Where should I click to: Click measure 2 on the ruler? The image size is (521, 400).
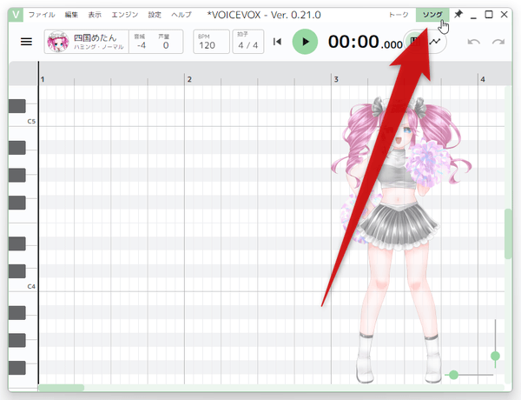189,79
